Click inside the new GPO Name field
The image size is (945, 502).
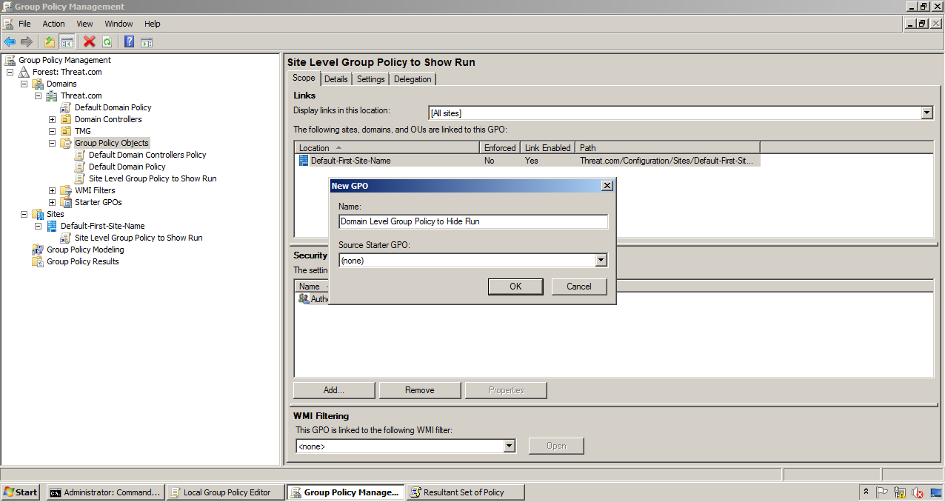pyautogui.click(x=472, y=221)
